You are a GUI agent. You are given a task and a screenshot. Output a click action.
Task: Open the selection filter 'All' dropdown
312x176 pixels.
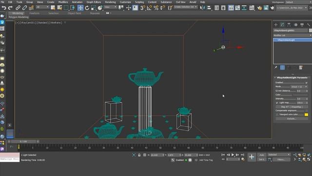pos(42,7)
